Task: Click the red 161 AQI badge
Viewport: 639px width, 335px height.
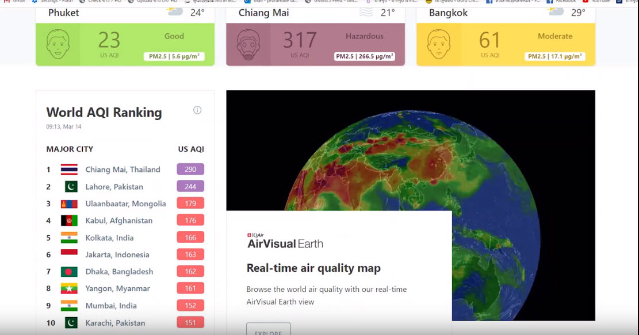Action: (x=190, y=288)
